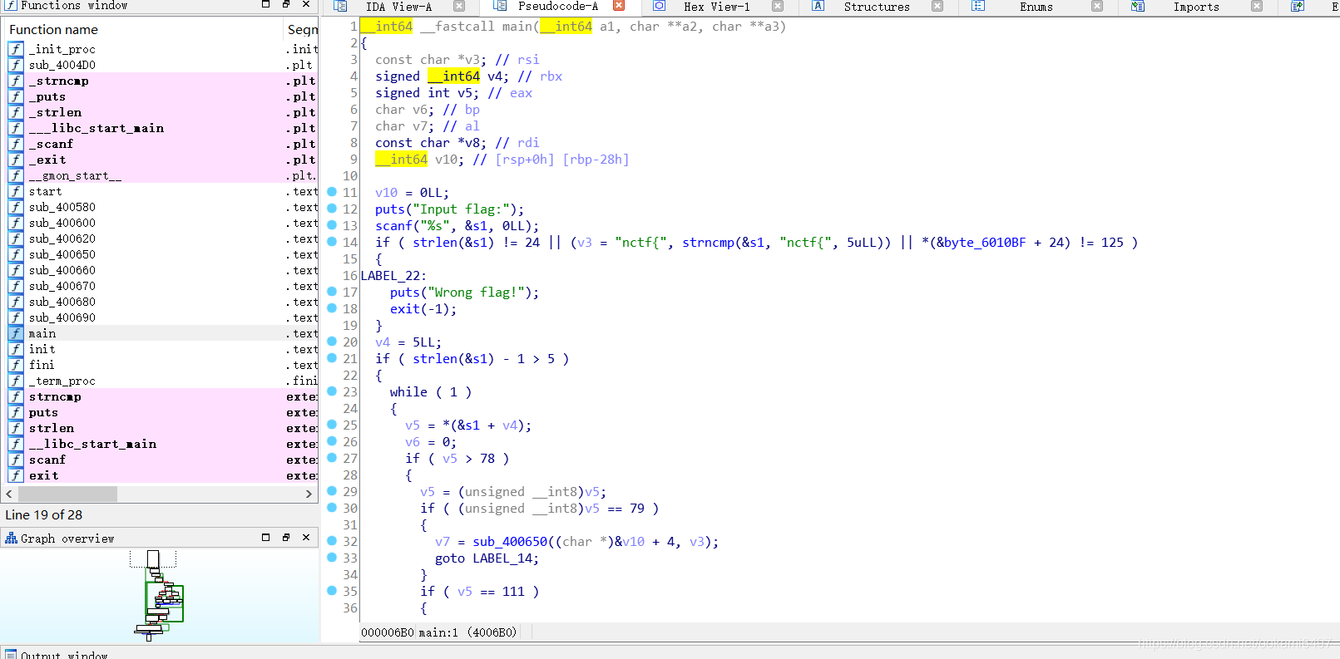Switch to the Hex View-1 tab
1340x659 pixels.
(x=716, y=7)
